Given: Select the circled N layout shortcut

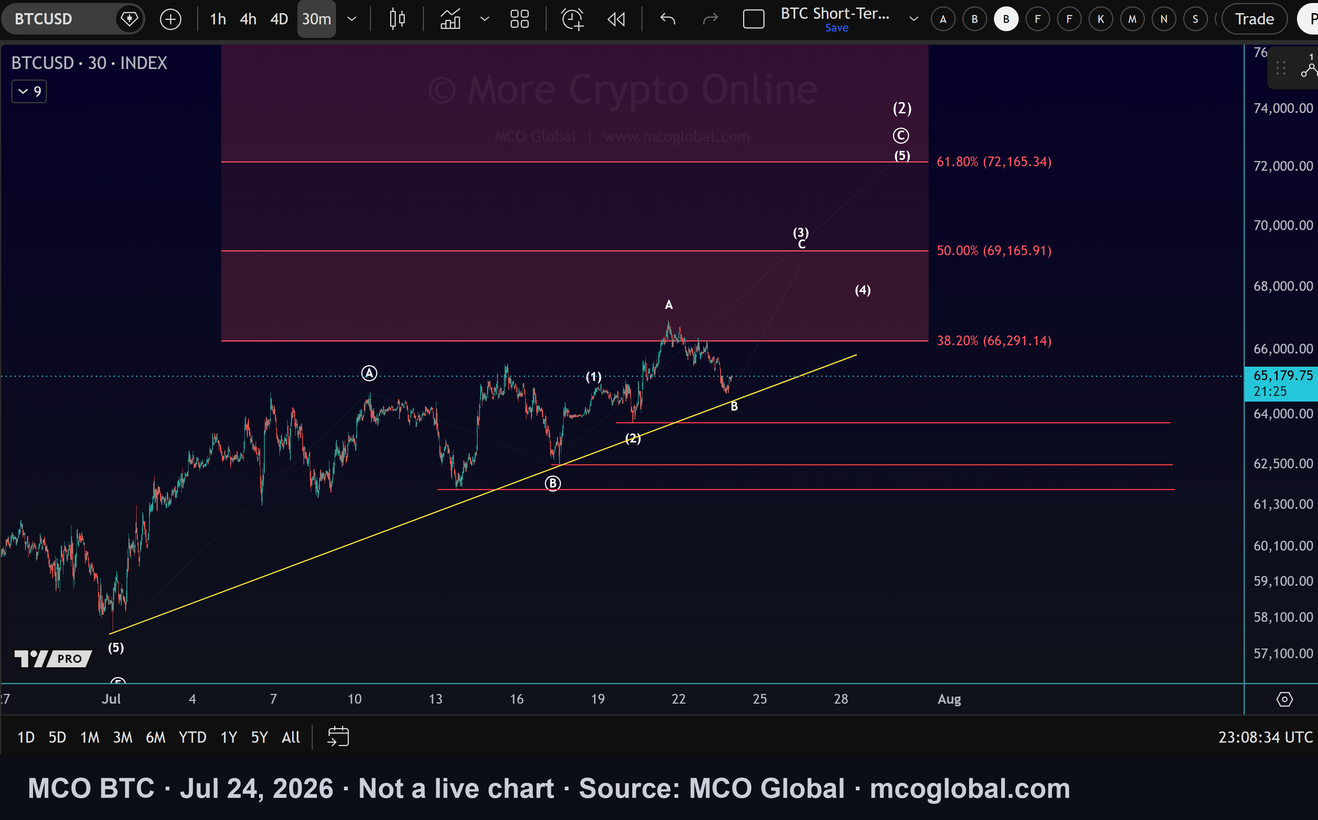Looking at the screenshot, I should pyautogui.click(x=1163, y=20).
